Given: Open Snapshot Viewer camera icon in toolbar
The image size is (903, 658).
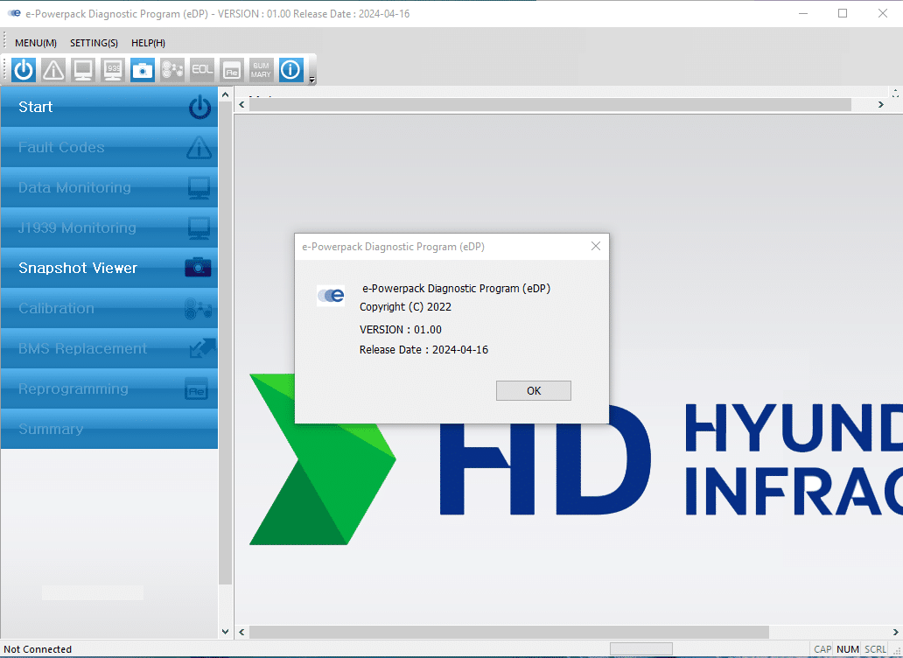Looking at the screenshot, I should [x=143, y=70].
